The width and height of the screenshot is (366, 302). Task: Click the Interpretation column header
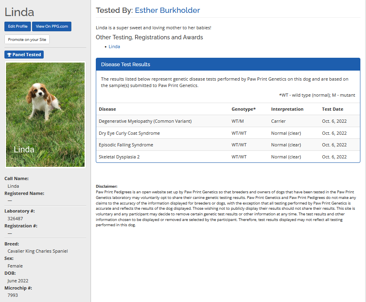point(287,109)
